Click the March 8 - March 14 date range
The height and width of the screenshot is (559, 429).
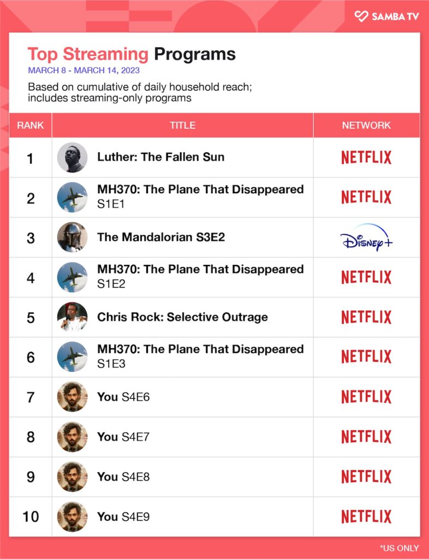pos(84,70)
